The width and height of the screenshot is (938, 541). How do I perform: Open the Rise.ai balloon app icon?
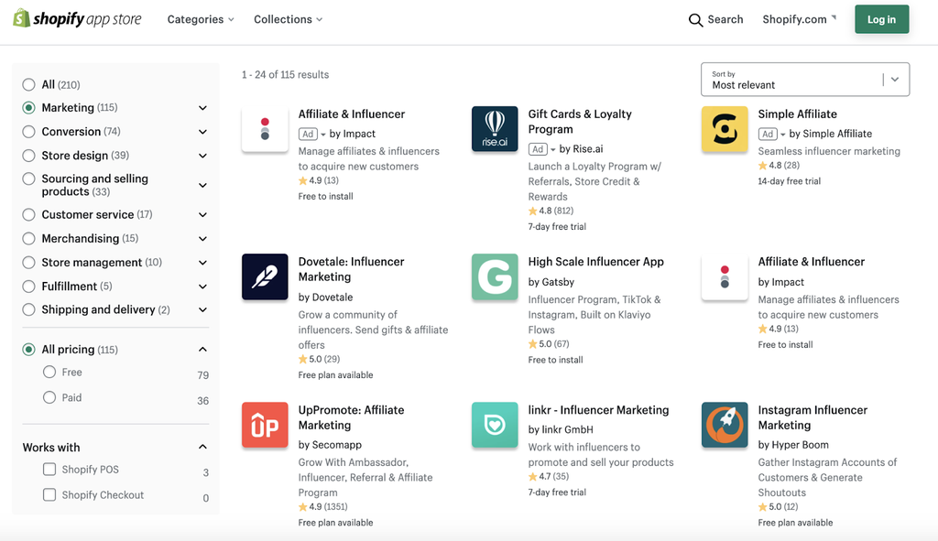tap(495, 129)
